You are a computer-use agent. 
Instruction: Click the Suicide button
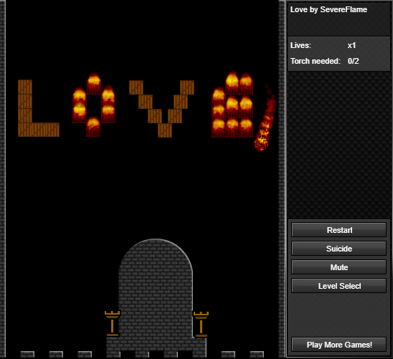(338, 249)
